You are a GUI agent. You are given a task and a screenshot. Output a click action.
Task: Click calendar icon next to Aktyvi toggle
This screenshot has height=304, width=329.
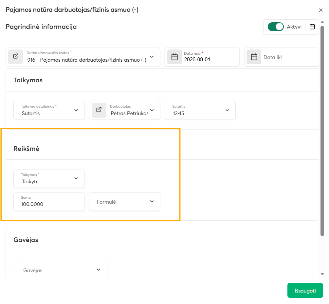coord(312,27)
